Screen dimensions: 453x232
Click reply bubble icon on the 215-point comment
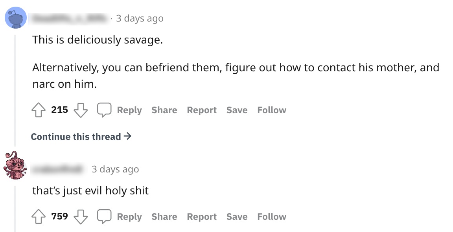[x=104, y=110]
